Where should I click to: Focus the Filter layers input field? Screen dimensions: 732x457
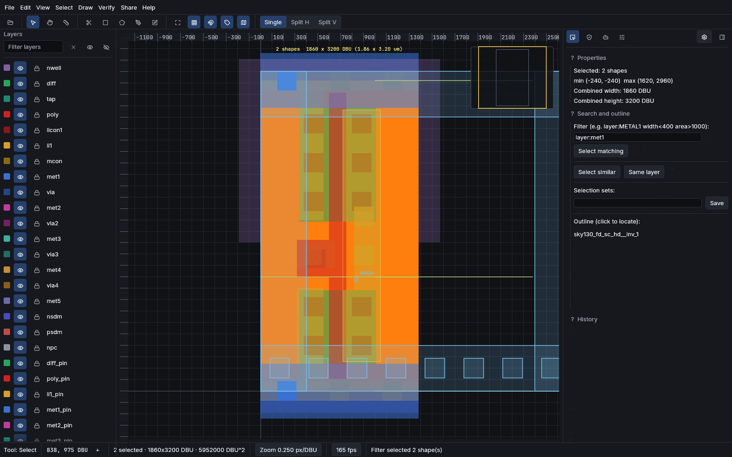tap(33, 47)
